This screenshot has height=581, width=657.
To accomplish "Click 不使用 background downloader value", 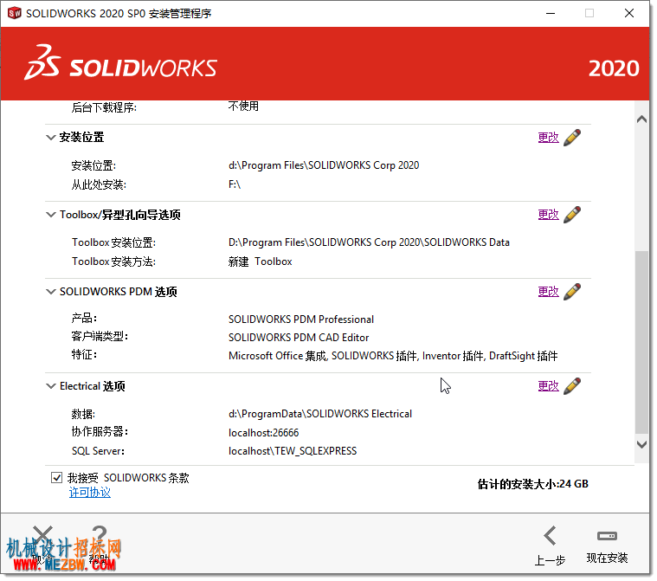I will point(243,106).
